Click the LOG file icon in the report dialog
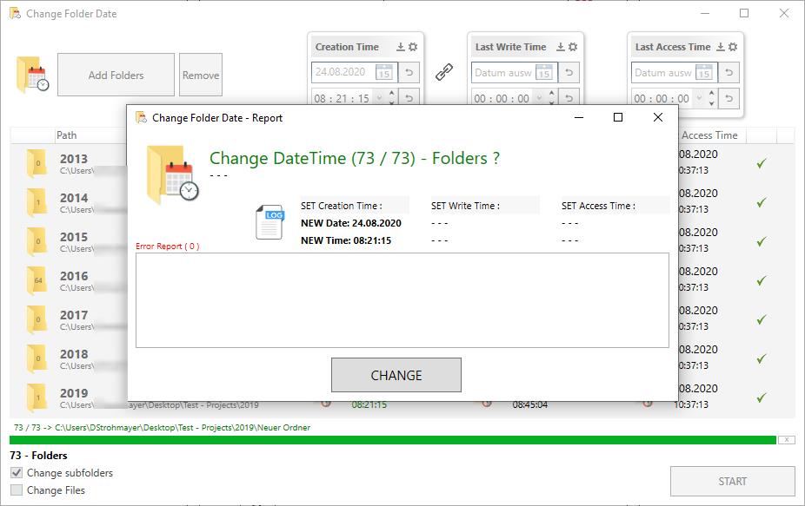 [x=269, y=221]
